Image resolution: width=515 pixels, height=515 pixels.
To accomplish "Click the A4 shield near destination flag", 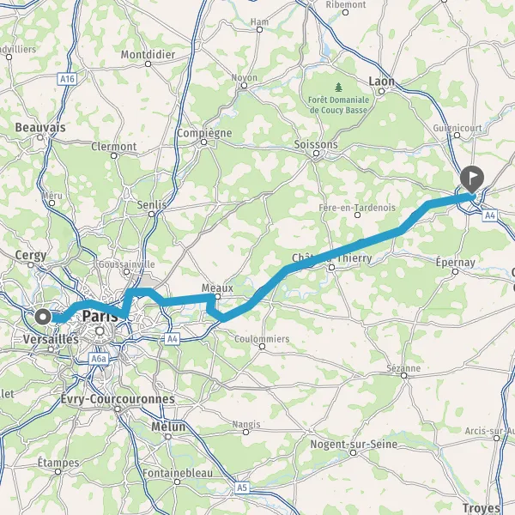I will (x=490, y=215).
